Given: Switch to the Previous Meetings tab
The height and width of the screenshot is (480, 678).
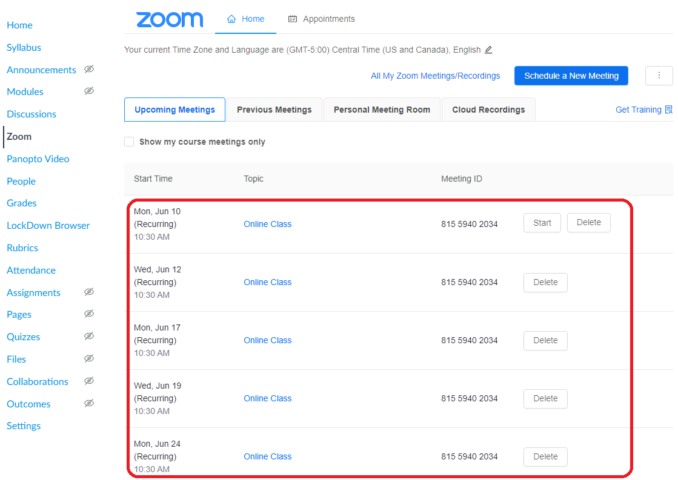Looking at the screenshot, I should click(x=274, y=110).
